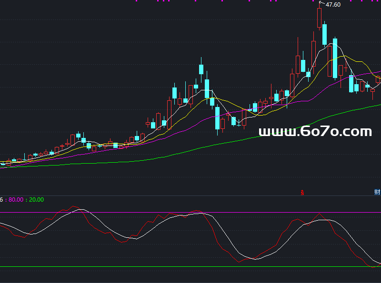Click the magenta moving average at right edge

376,72
